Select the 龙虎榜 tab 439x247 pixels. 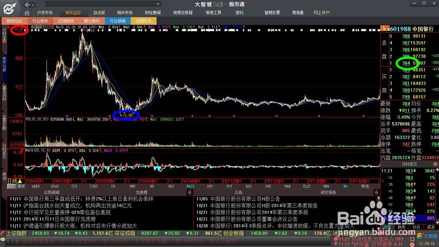coord(141,193)
